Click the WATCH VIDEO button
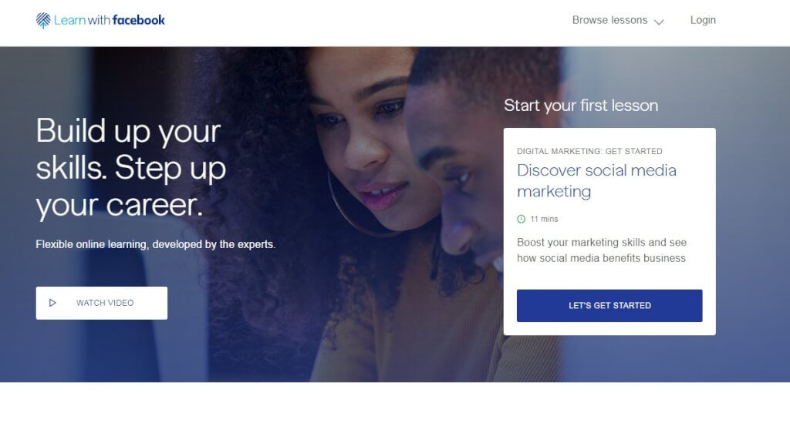Image resolution: width=790 pixels, height=433 pixels. coord(102,303)
